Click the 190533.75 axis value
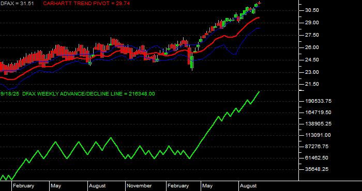The width and height of the screenshot is (362, 191). click(319, 101)
